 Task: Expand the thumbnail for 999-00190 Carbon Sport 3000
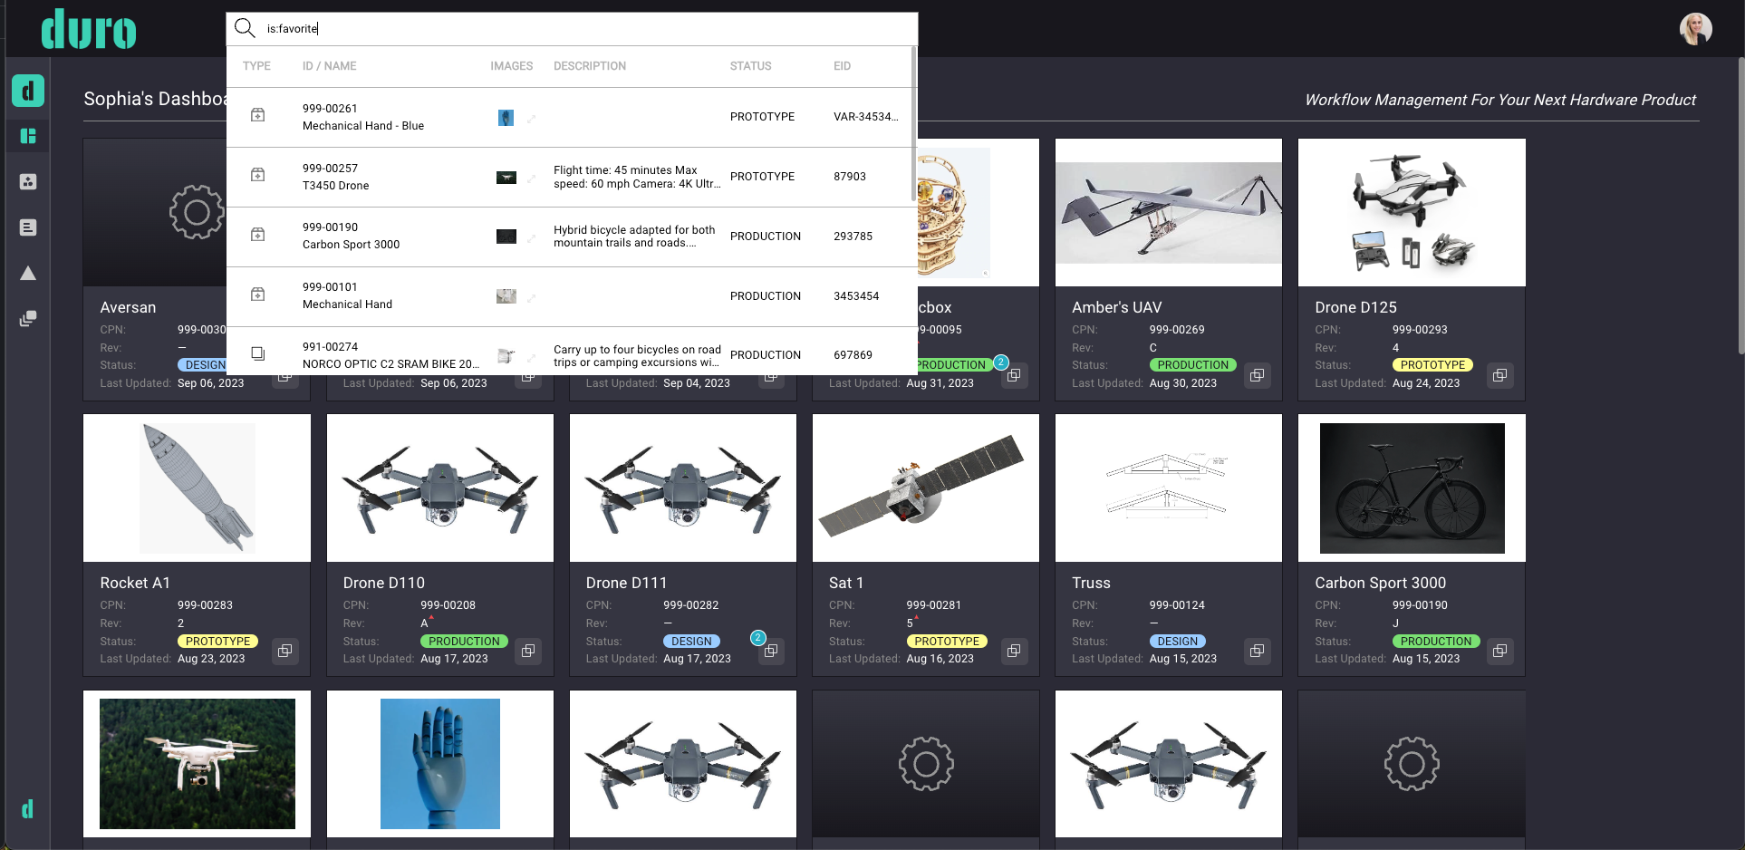(530, 237)
